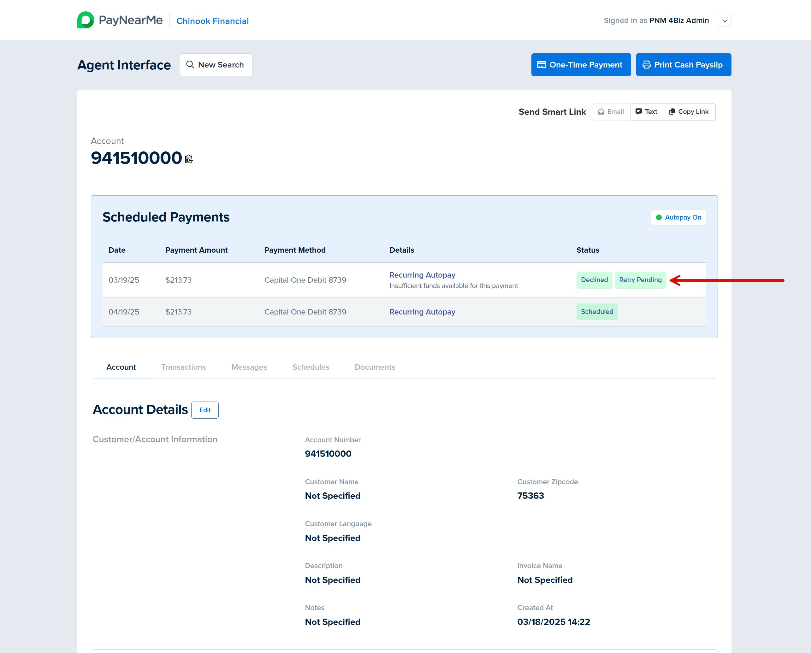Open Recurring Autopay link for 04/19/25
The width and height of the screenshot is (811, 653).
422,312
